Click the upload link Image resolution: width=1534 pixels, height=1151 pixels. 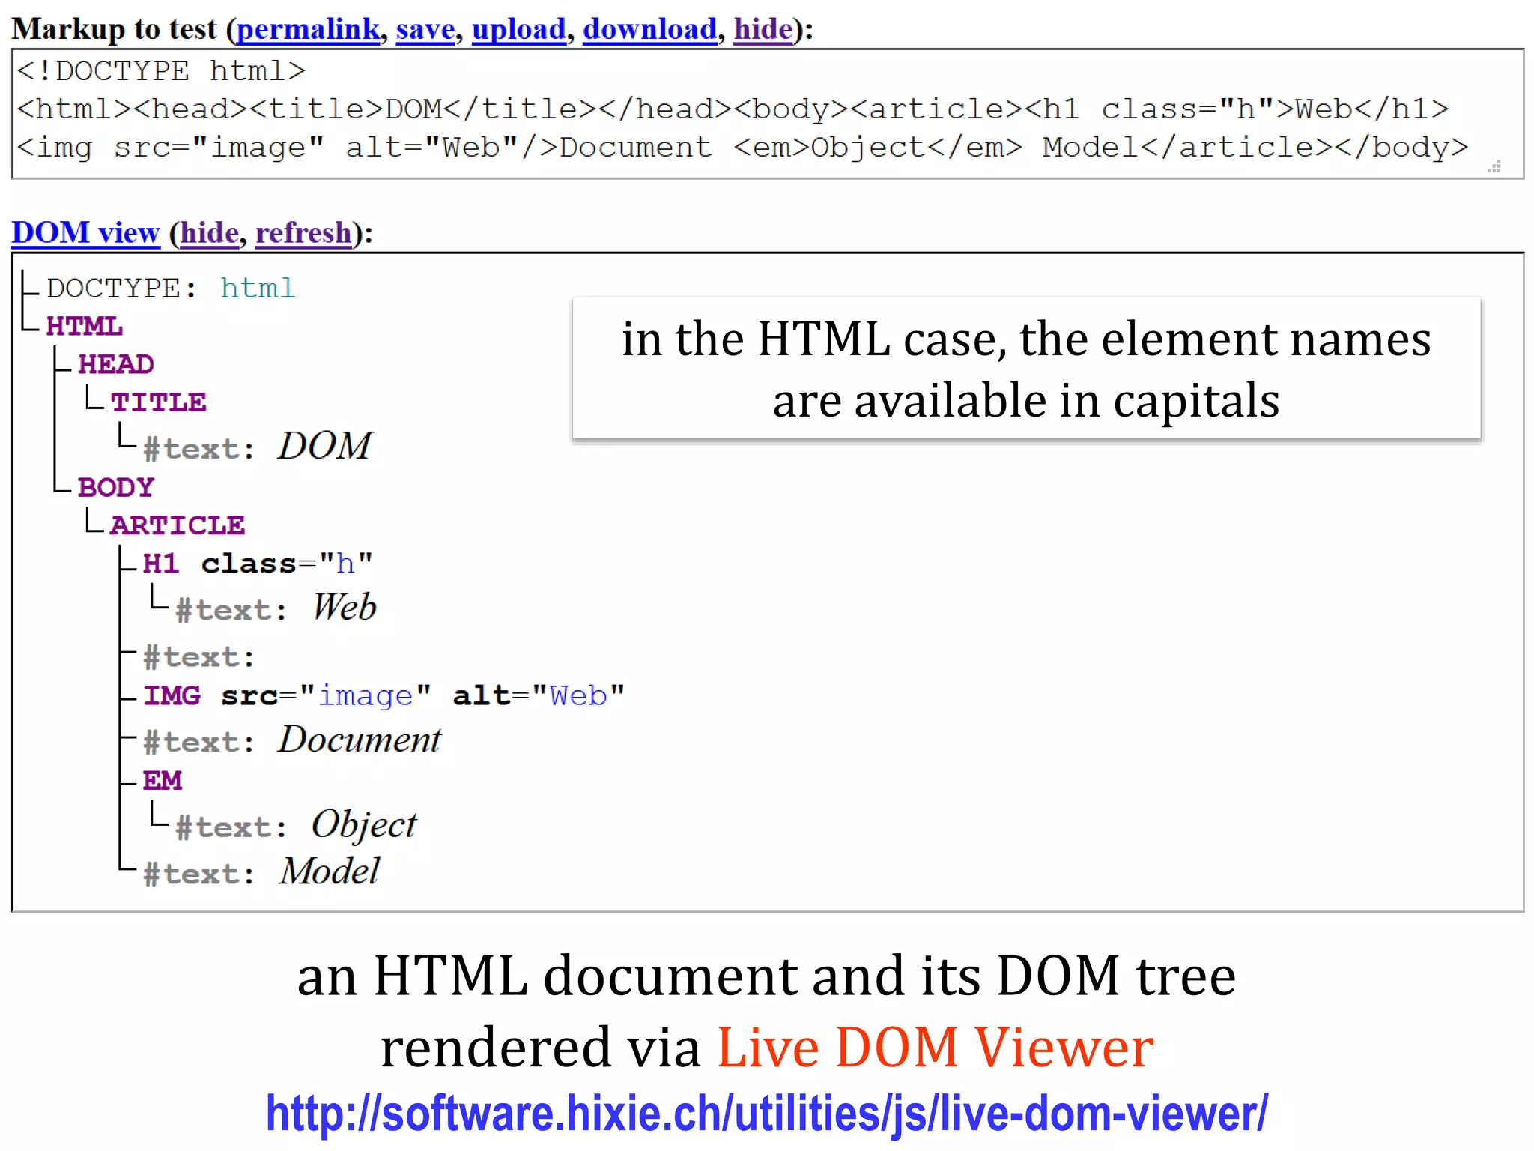(x=519, y=30)
